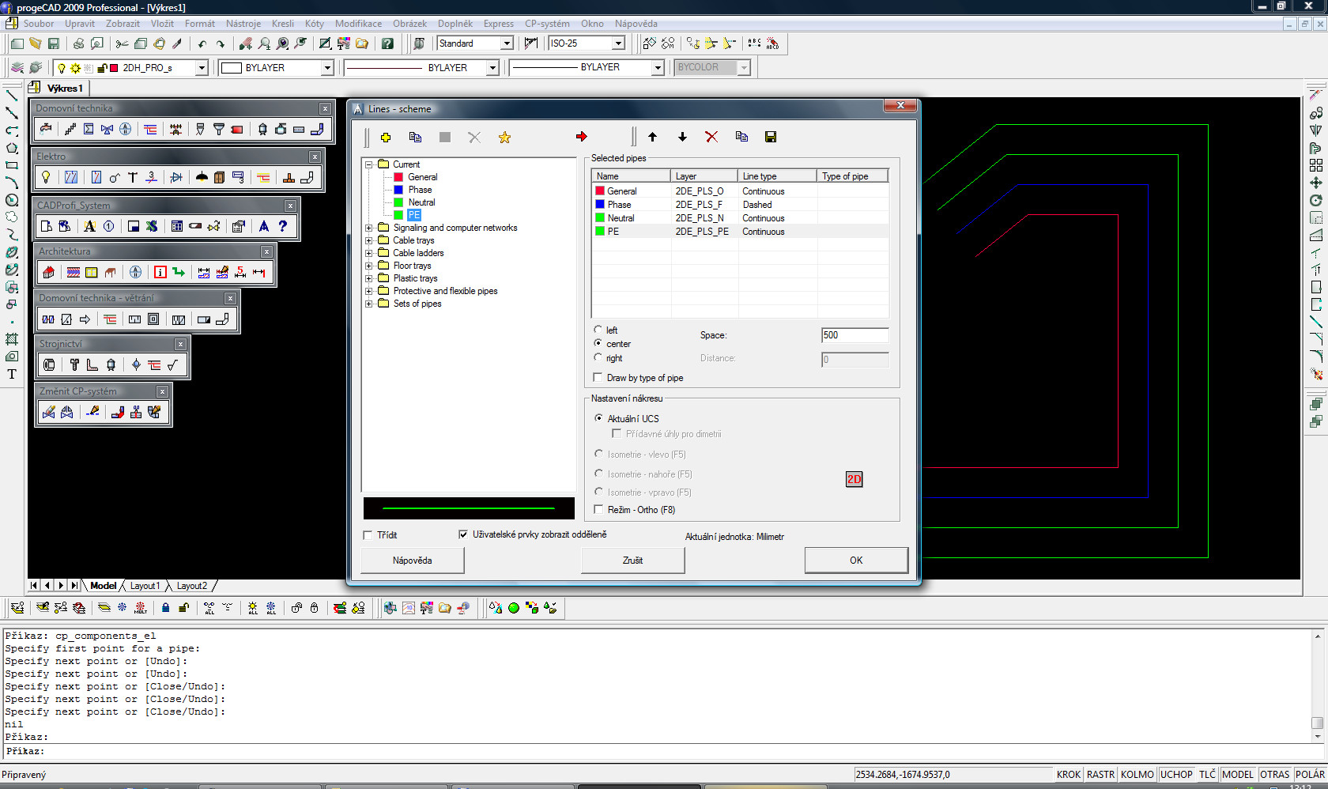Click the Help question mark in main toolbar
The height and width of the screenshot is (789, 1328).
pos(387,43)
